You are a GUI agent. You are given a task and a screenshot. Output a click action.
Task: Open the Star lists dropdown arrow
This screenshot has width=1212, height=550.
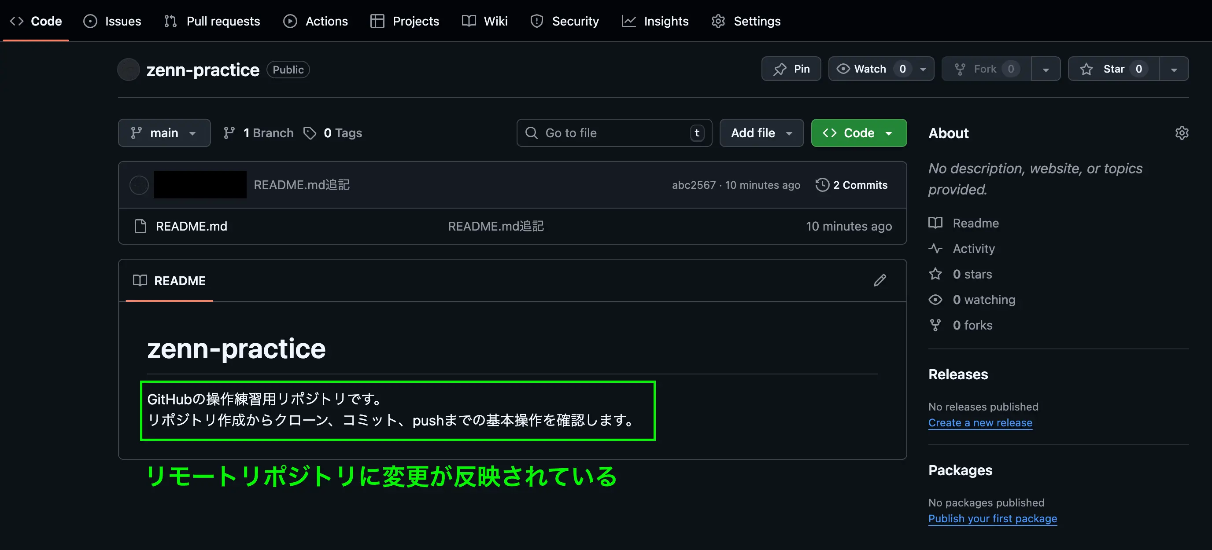tap(1174, 69)
